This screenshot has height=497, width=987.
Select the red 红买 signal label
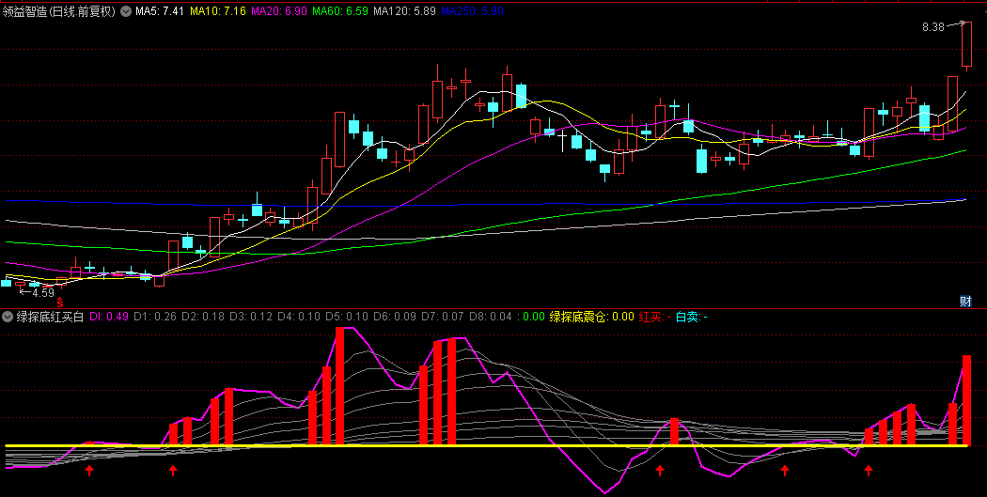pyautogui.click(x=651, y=317)
